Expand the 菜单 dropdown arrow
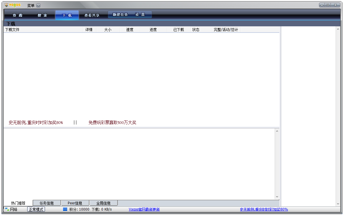This screenshot has height=215, width=343. (38, 5)
